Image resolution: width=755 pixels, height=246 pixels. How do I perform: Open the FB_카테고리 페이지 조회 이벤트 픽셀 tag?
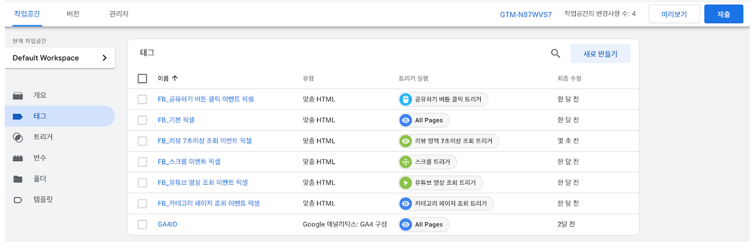[x=209, y=204]
